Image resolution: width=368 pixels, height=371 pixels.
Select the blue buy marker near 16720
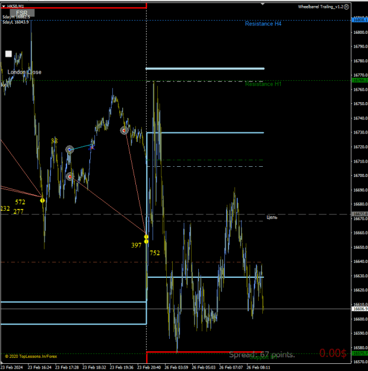click(x=69, y=150)
